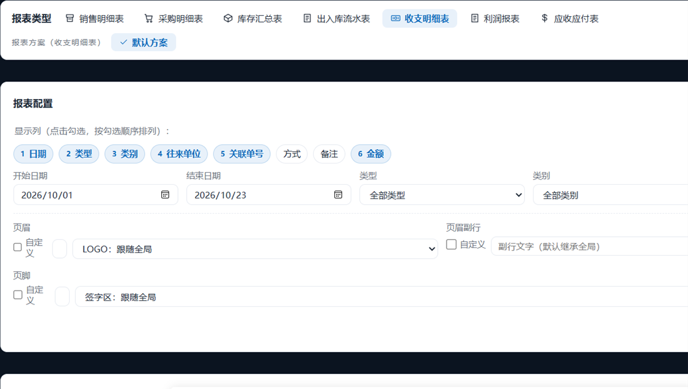Click the 副行文字 input field
The image size is (688, 389).
(590, 246)
